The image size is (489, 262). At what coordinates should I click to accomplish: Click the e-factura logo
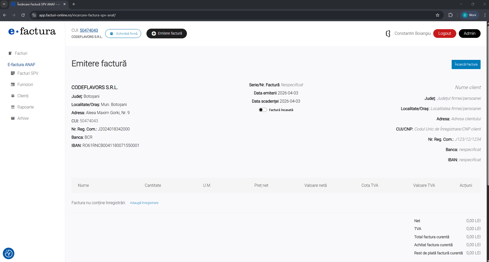click(32, 31)
